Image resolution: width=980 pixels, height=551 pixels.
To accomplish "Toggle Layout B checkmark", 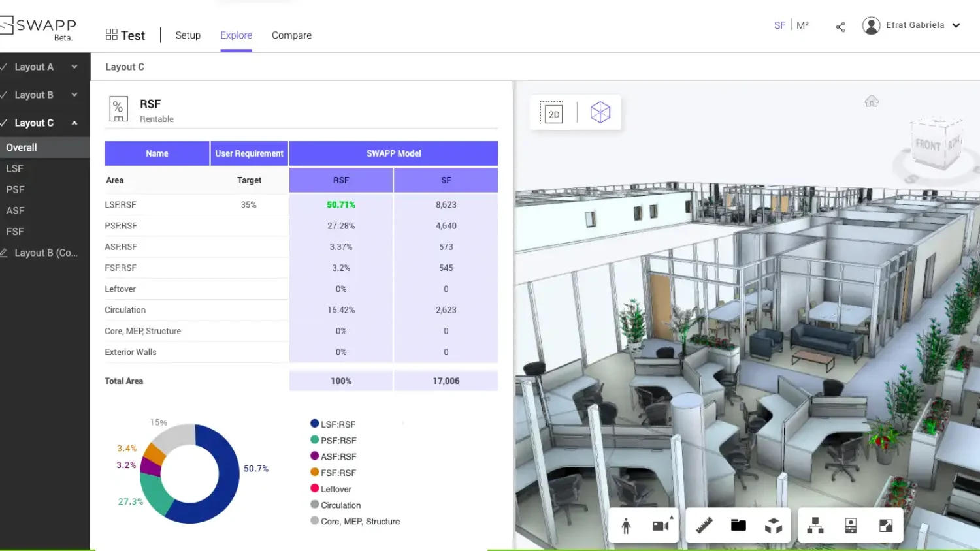I will click(x=4, y=95).
